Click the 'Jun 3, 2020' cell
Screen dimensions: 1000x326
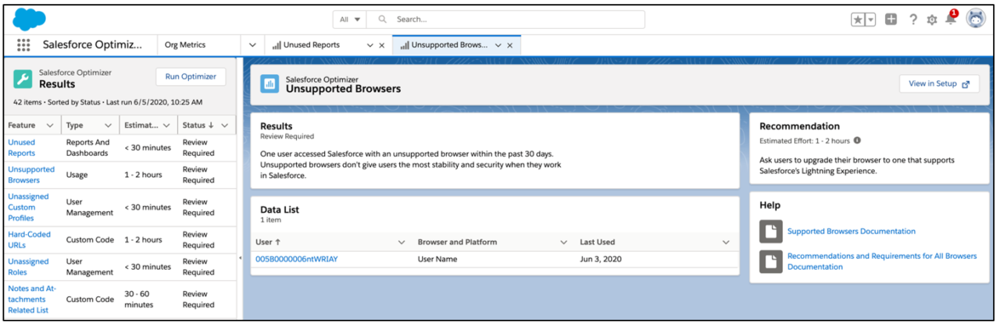click(600, 259)
